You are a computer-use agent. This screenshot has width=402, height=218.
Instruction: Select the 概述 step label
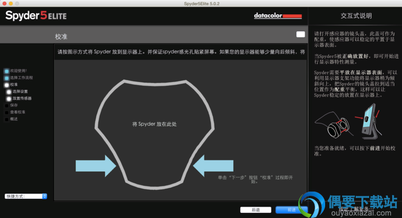pyautogui.click(x=14, y=119)
